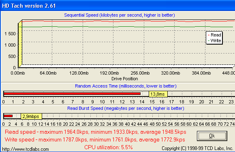Click the 256.00mb drive position label
The width and height of the screenshot is (235, 152).
[x=140, y=73]
